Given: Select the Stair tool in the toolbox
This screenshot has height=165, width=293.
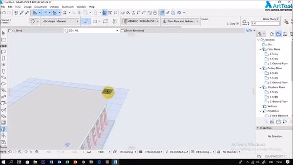Looking at the screenshot, I should click(x=3, y=90).
